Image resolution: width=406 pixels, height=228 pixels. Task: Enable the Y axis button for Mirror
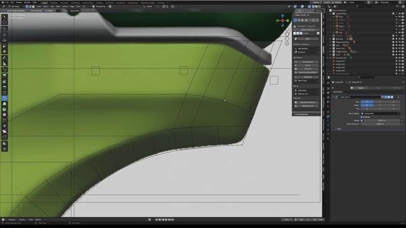[380, 102]
